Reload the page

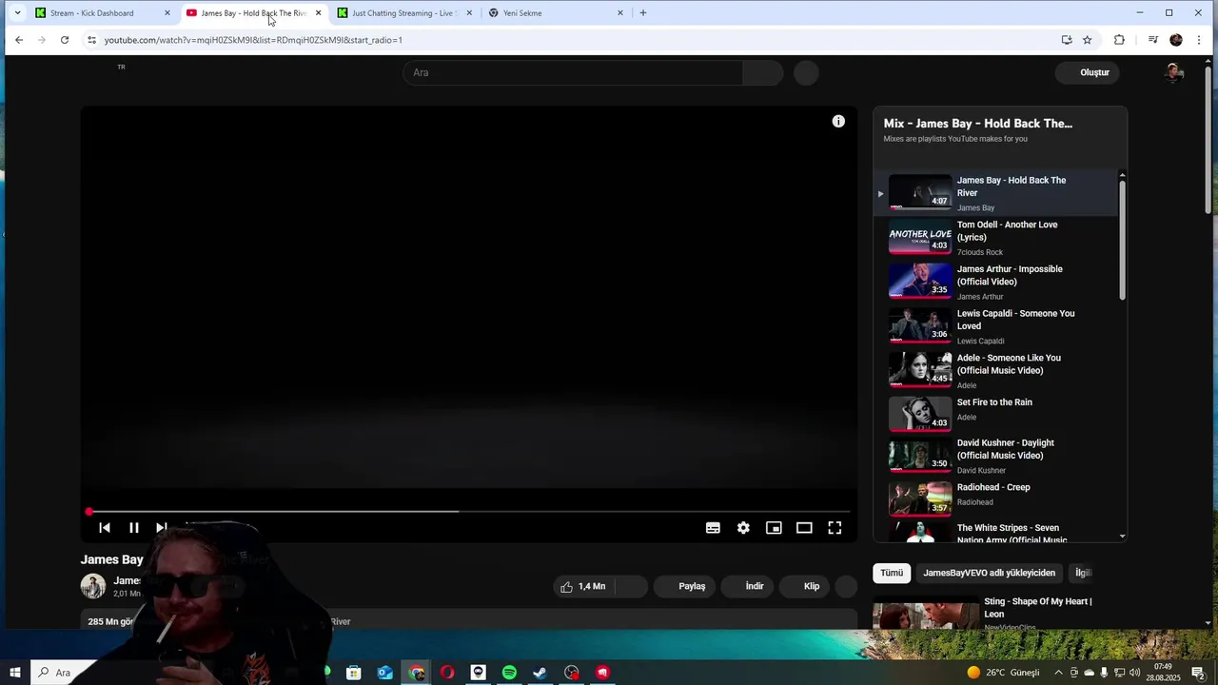(65, 40)
